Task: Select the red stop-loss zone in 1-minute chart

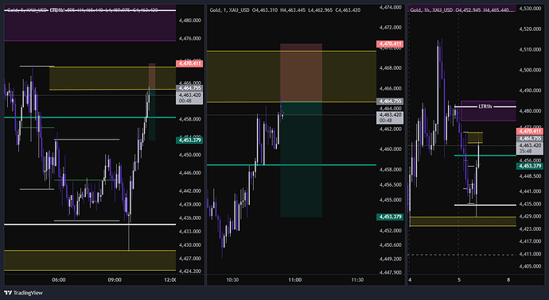Action: pos(301,73)
